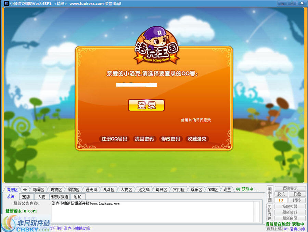Viewport: 308px width, 232px height.
Task: Select the 刷物区 tab
Action: click(x=74, y=190)
